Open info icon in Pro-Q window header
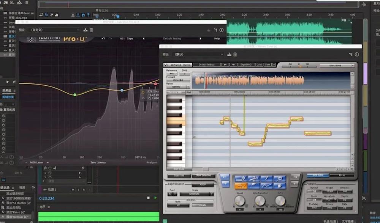Screen dimensions: 380x223 coord(222,30)
